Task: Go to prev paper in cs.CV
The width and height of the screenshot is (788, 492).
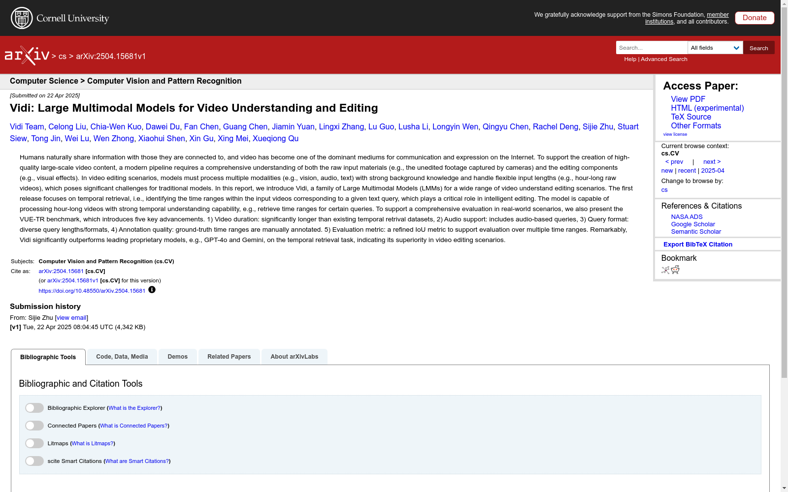Action: pos(674,162)
